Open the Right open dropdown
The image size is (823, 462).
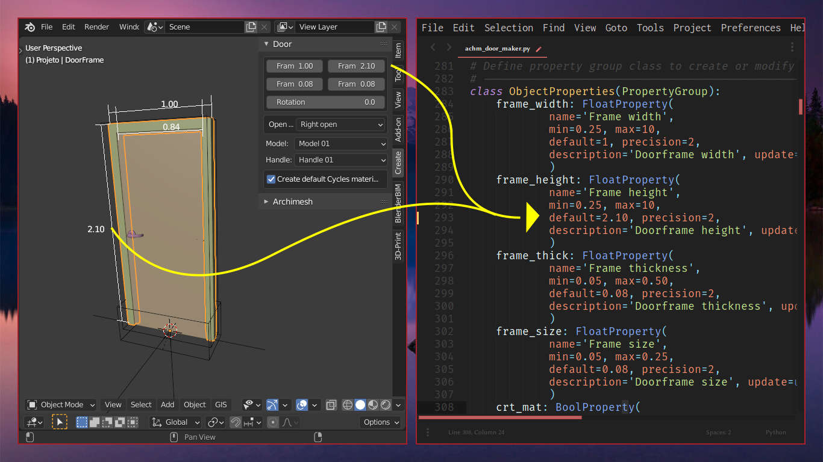341,125
